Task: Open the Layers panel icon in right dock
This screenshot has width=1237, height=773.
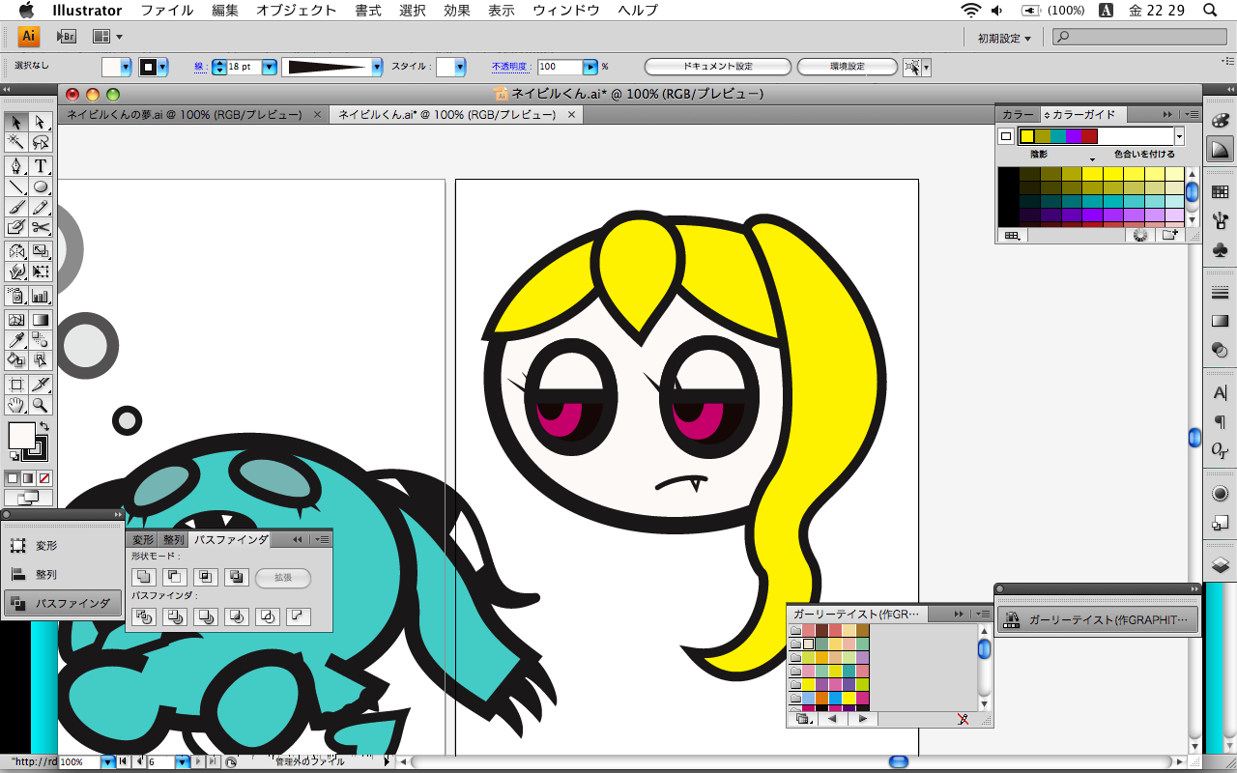Action: point(1220,563)
